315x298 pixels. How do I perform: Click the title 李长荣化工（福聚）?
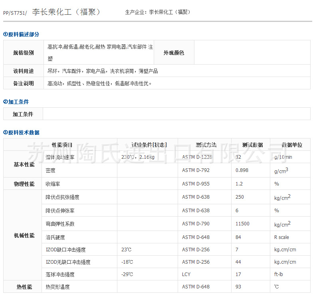(66, 12)
